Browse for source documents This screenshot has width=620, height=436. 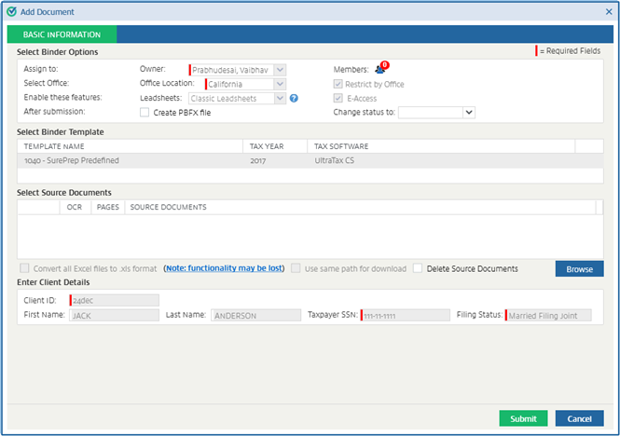pos(579,269)
